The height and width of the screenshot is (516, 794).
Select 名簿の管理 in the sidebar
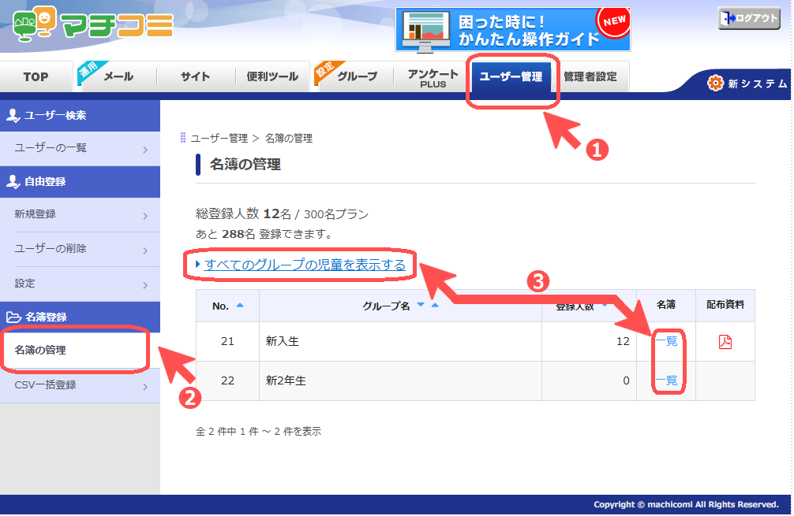point(80,351)
